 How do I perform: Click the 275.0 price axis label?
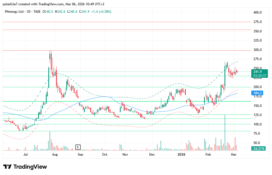pyautogui.click(x=257, y=59)
